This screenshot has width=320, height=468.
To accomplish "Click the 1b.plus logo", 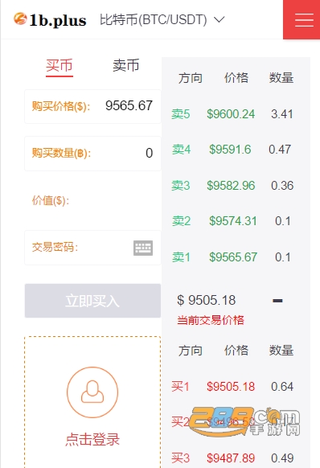I will (x=50, y=19).
